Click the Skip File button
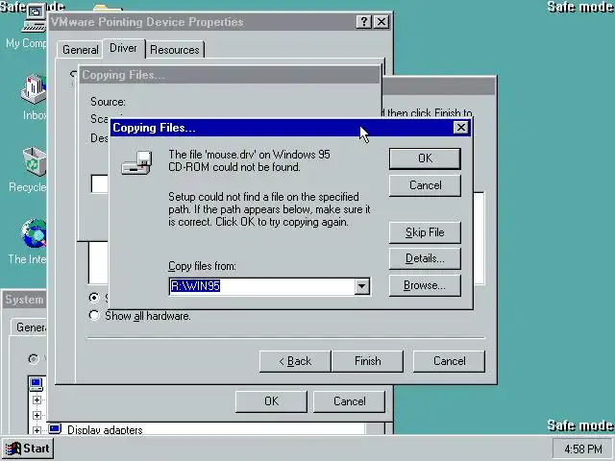The width and height of the screenshot is (615, 461). tap(425, 232)
